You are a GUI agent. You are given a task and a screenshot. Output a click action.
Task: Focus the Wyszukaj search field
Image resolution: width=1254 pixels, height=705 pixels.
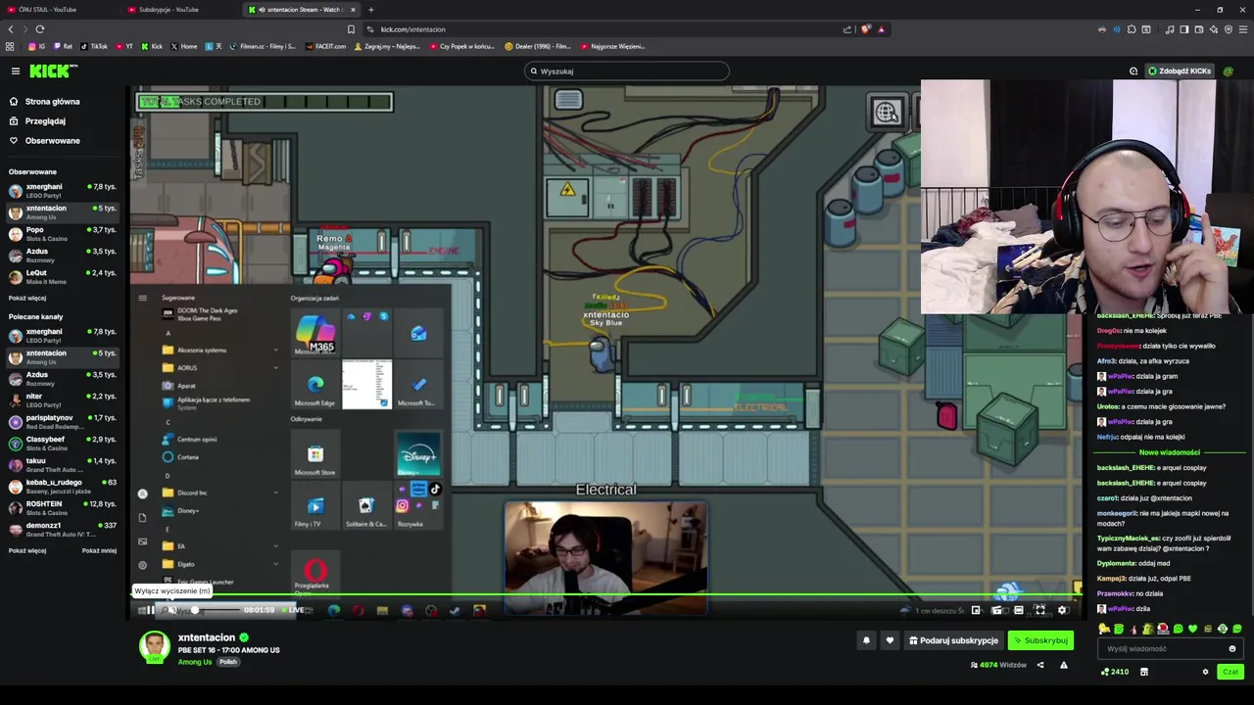(x=627, y=70)
